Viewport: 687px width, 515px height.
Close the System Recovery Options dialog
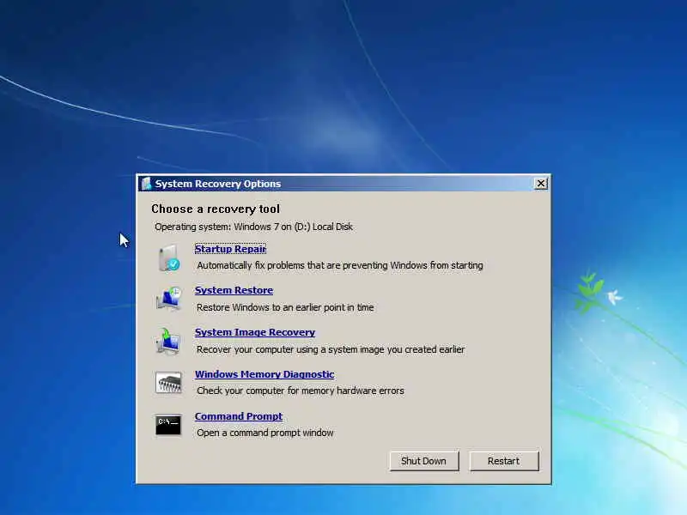[x=541, y=184]
